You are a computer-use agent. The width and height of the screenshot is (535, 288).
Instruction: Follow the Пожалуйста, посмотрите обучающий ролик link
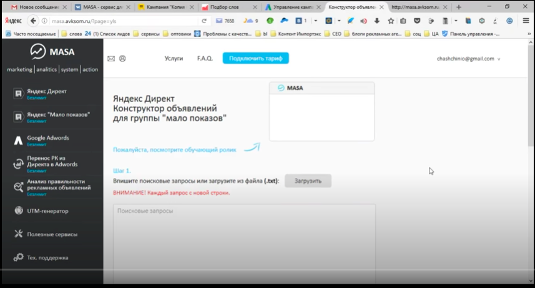(175, 150)
